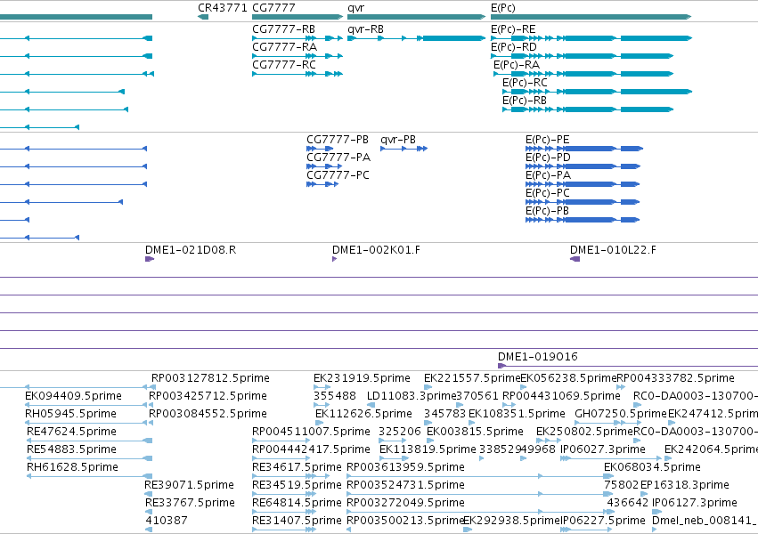This screenshot has height=534, width=758.
Task: Click EST EK113819.5prime
Action: (428, 449)
